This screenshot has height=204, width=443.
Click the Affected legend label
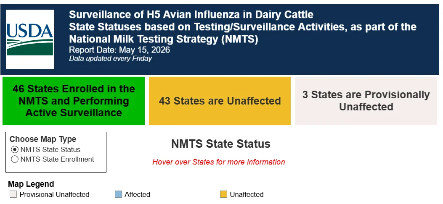click(137, 194)
